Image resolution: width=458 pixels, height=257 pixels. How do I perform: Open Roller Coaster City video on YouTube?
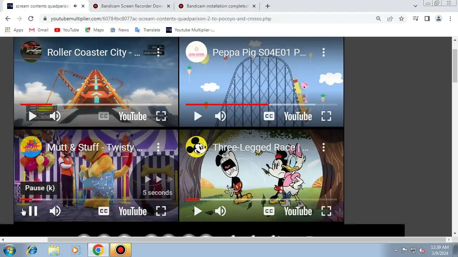click(x=133, y=116)
